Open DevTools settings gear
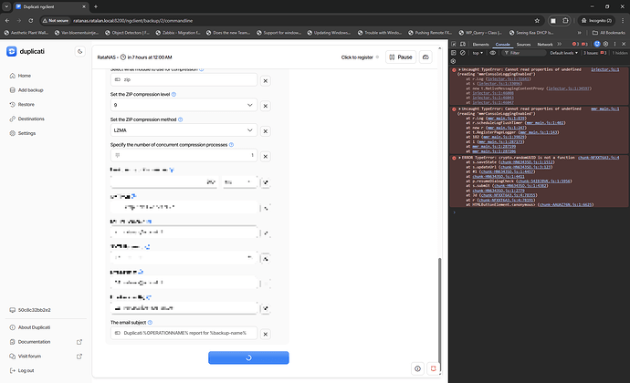630x383 pixels. point(606,44)
